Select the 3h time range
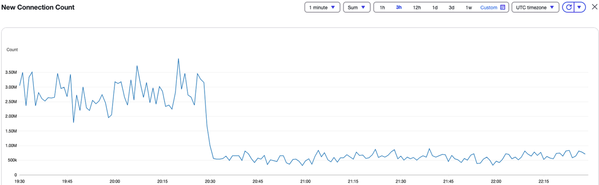 tap(399, 7)
